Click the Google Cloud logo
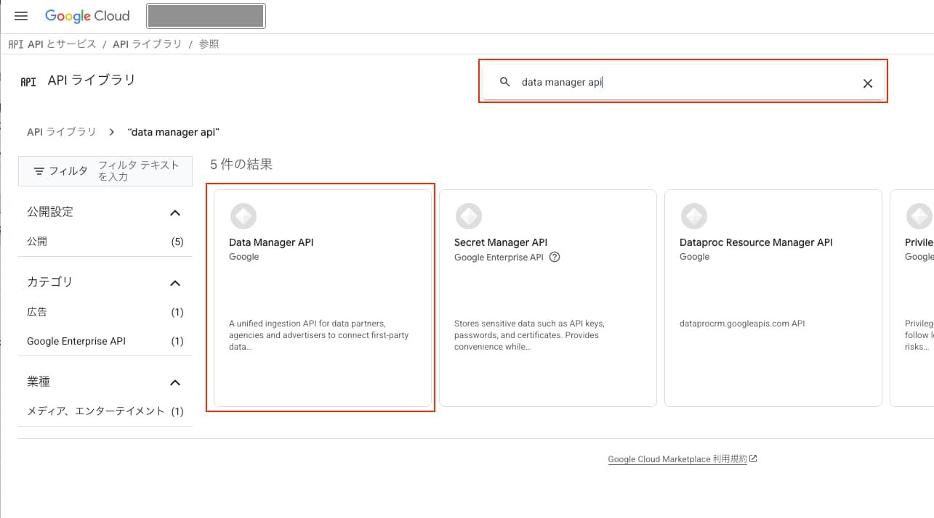 point(87,16)
